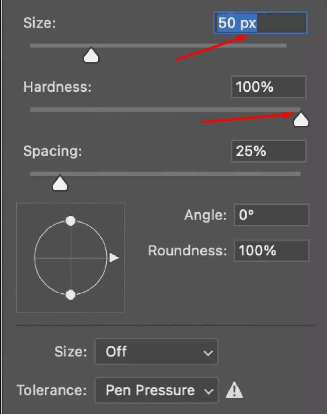Open the Size control dropdown set to Off
This screenshot has height=414, width=327.
click(156, 352)
